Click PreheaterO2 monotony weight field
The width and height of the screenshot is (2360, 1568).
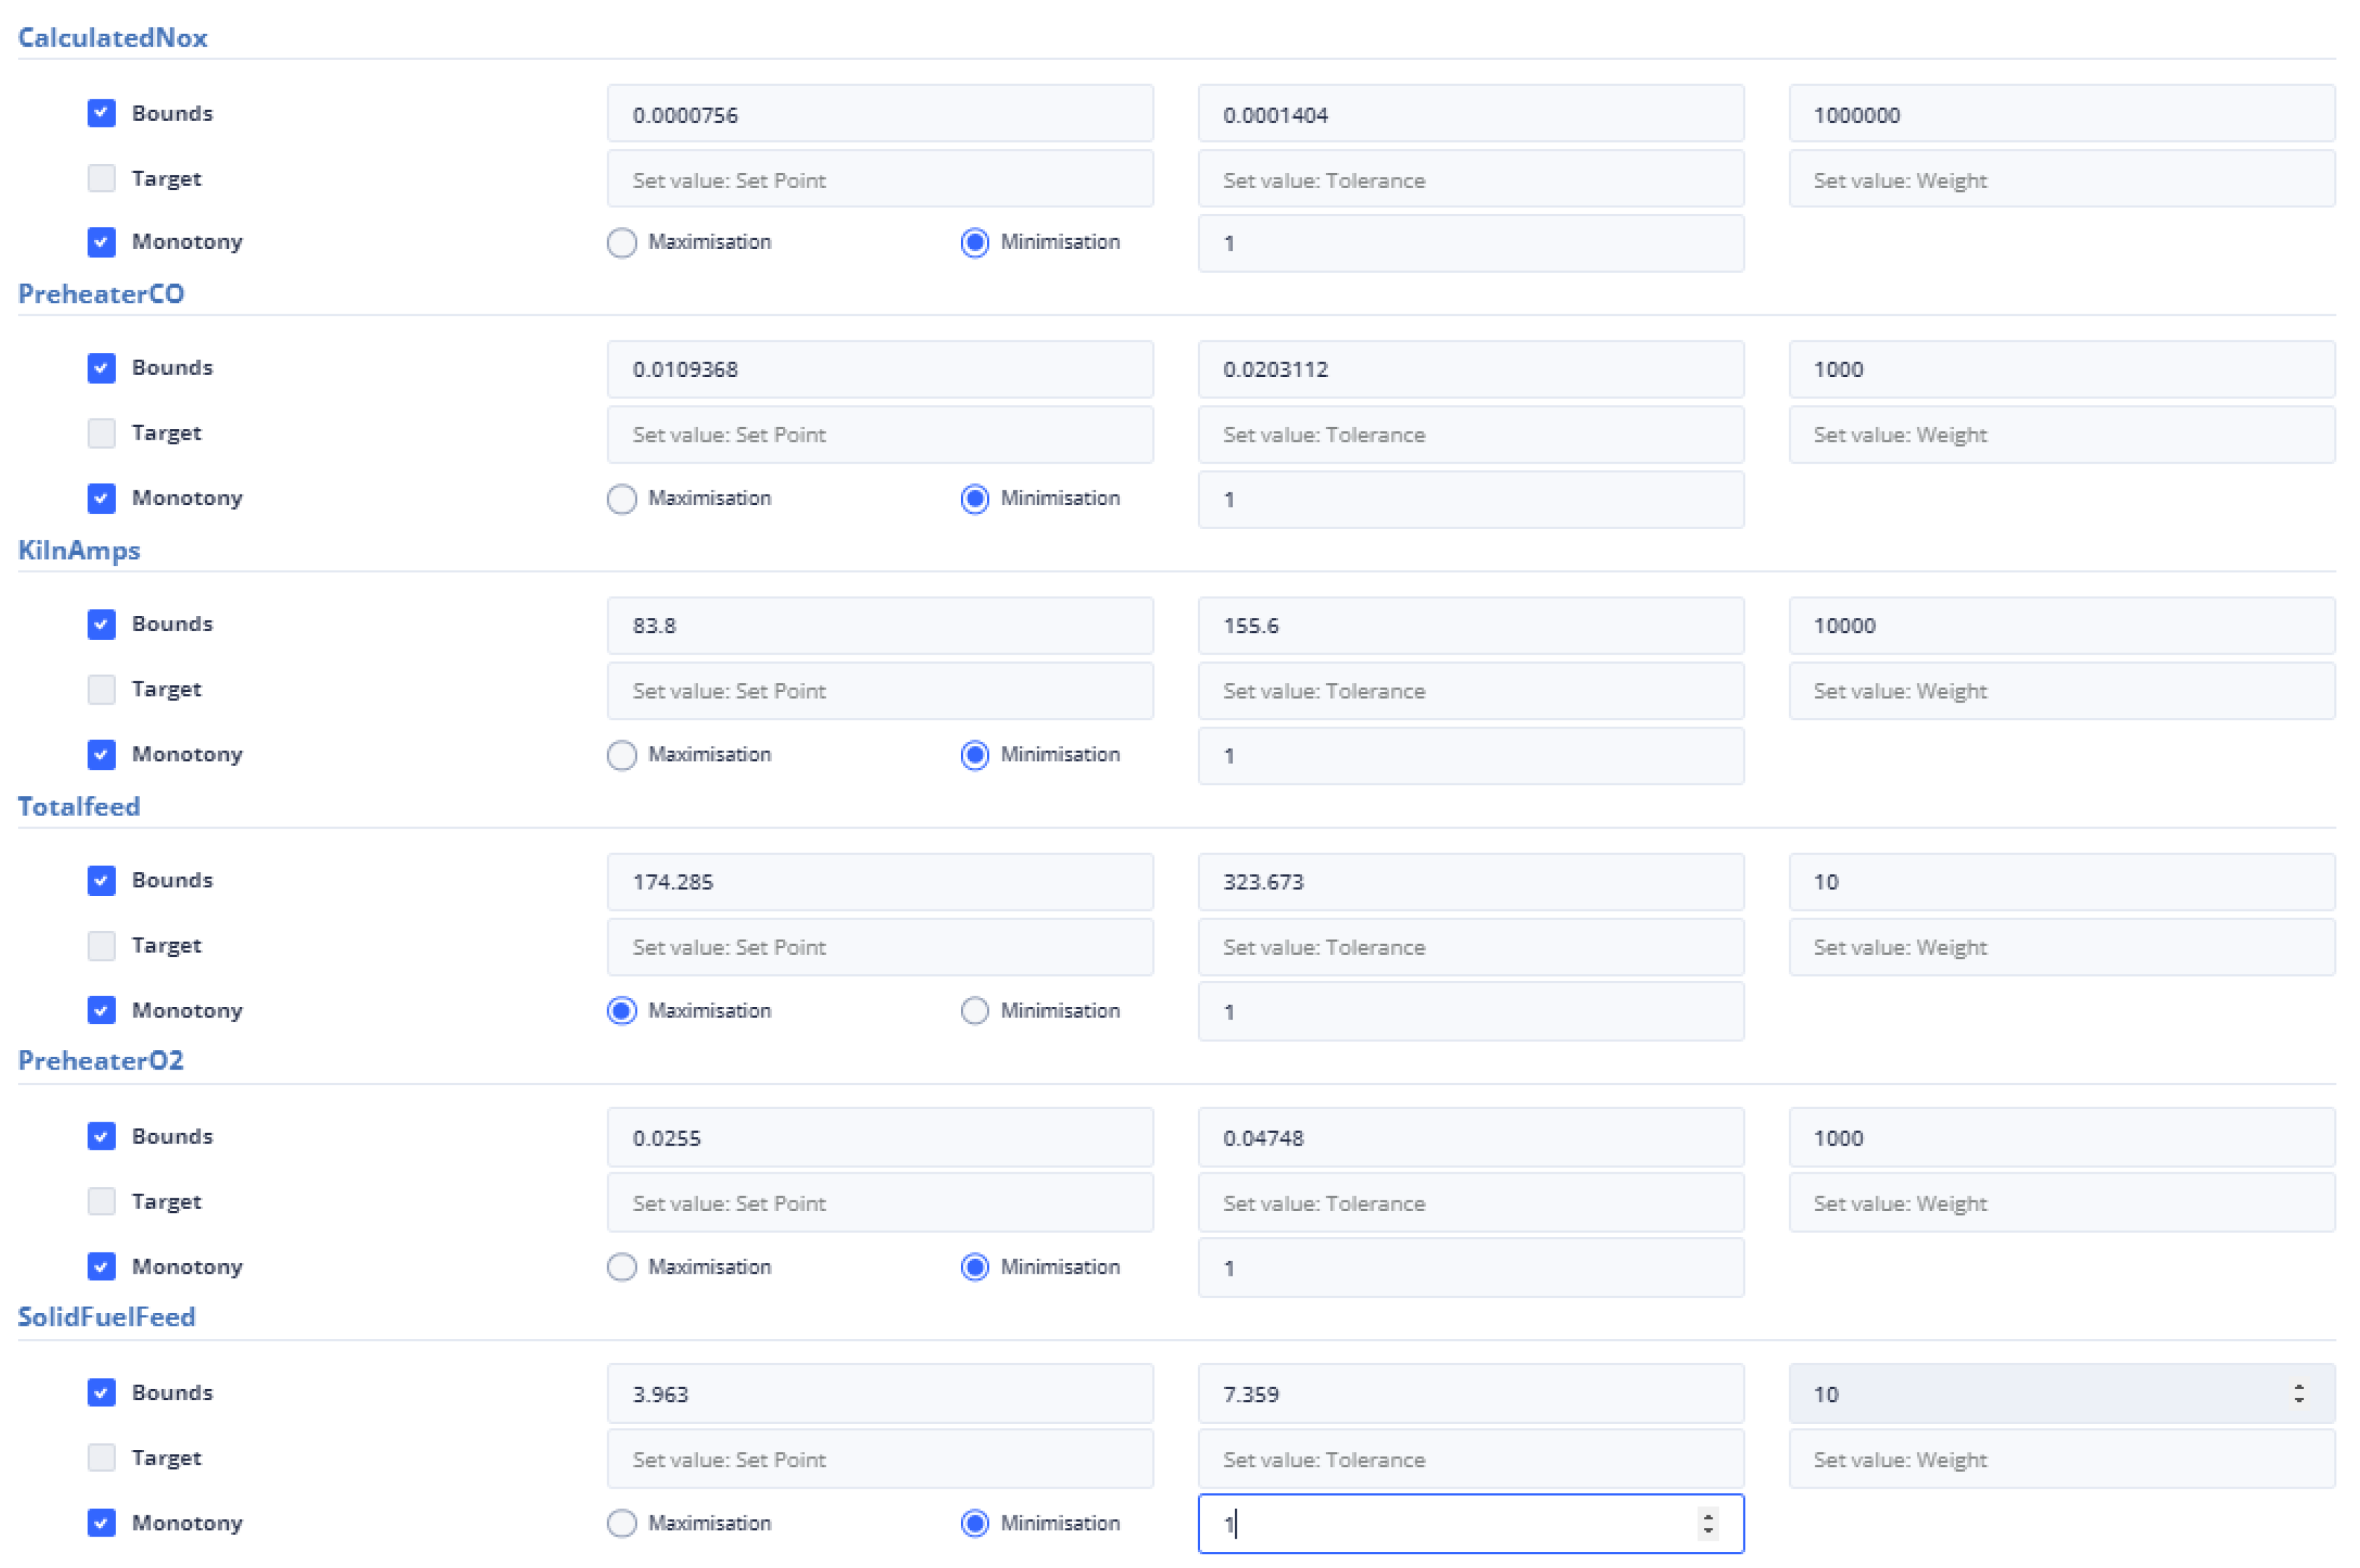[1470, 1267]
